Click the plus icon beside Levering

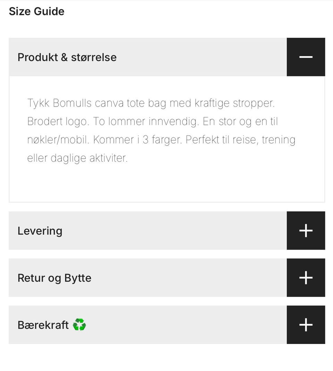306,230
